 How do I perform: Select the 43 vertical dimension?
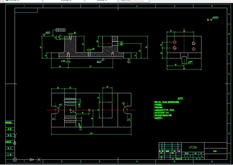83,44
